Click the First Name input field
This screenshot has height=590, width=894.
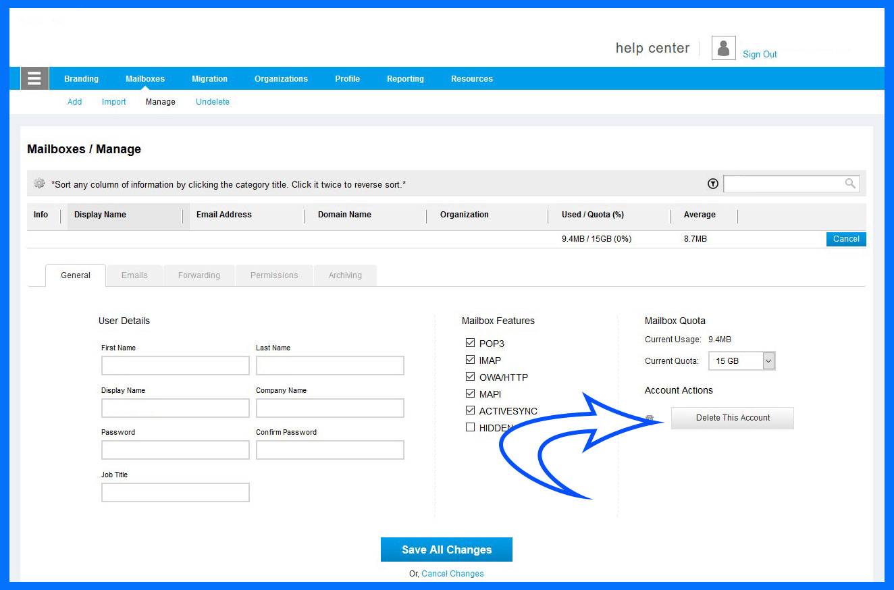[176, 366]
